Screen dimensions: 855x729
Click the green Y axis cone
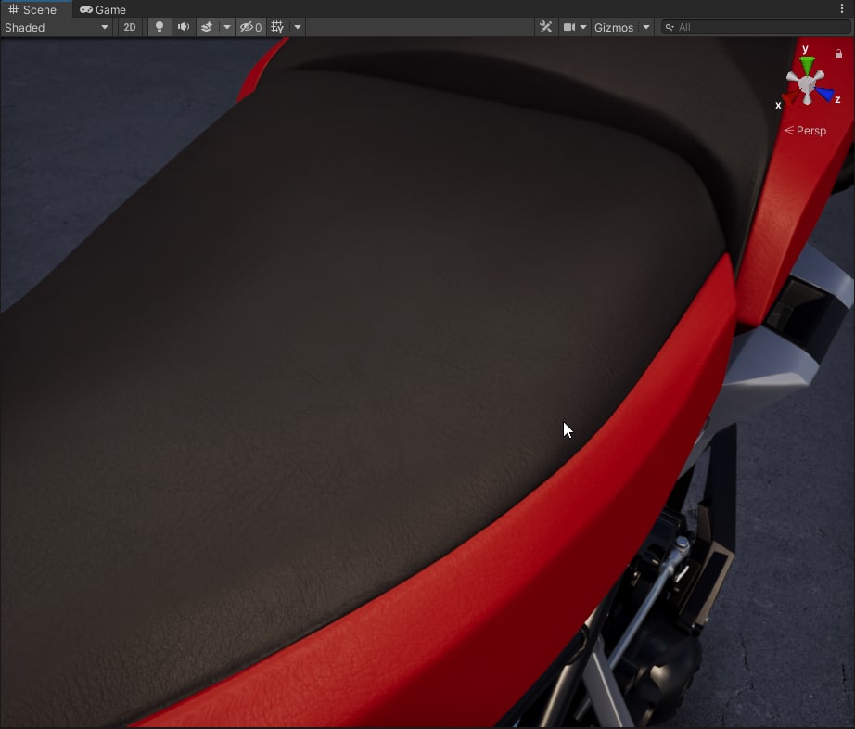click(x=807, y=64)
